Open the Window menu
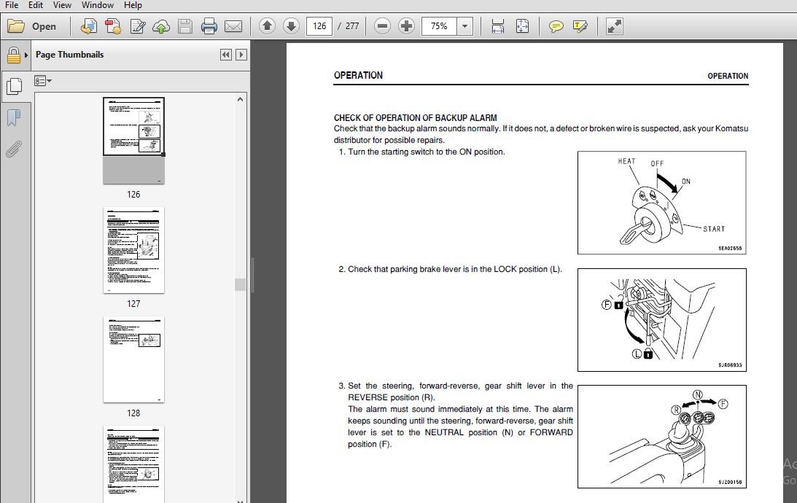797x503 pixels. click(x=98, y=5)
